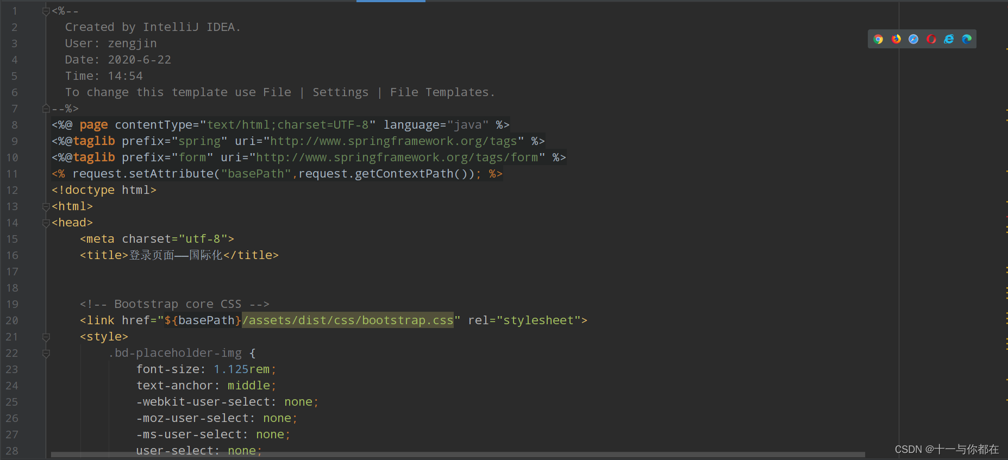Screen dimensions: 1008x460
Task: Click the springframework.org/tags/form URI string
Action: (x=397, y=157)
